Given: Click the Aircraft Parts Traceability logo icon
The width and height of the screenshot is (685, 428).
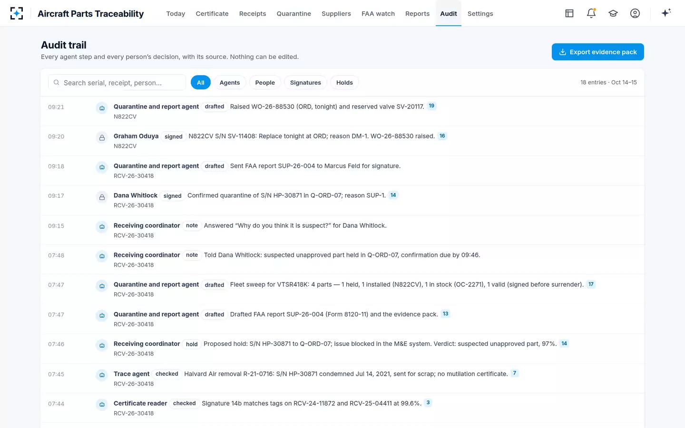Looking at the screenshot, I should (x=17, y=13).
